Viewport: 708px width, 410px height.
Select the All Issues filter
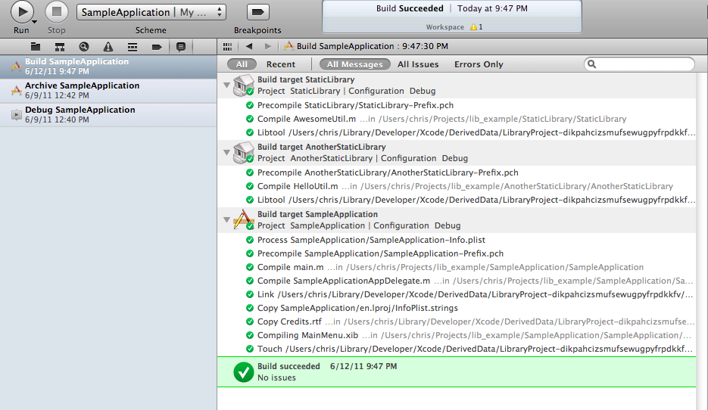tap(418, 64)
